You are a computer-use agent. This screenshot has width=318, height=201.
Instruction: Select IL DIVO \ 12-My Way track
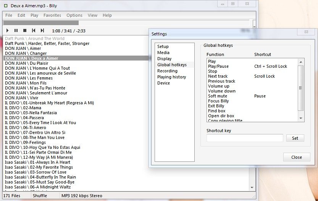click(x=39, y=157)
